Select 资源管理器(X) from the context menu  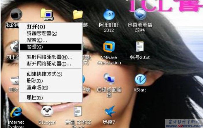[x=42, y=33]
